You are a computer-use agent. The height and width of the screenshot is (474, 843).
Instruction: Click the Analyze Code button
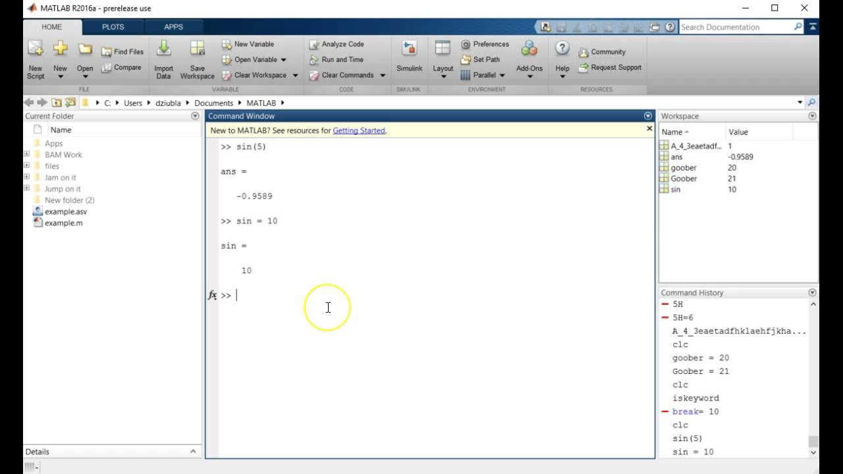point(336,44)
